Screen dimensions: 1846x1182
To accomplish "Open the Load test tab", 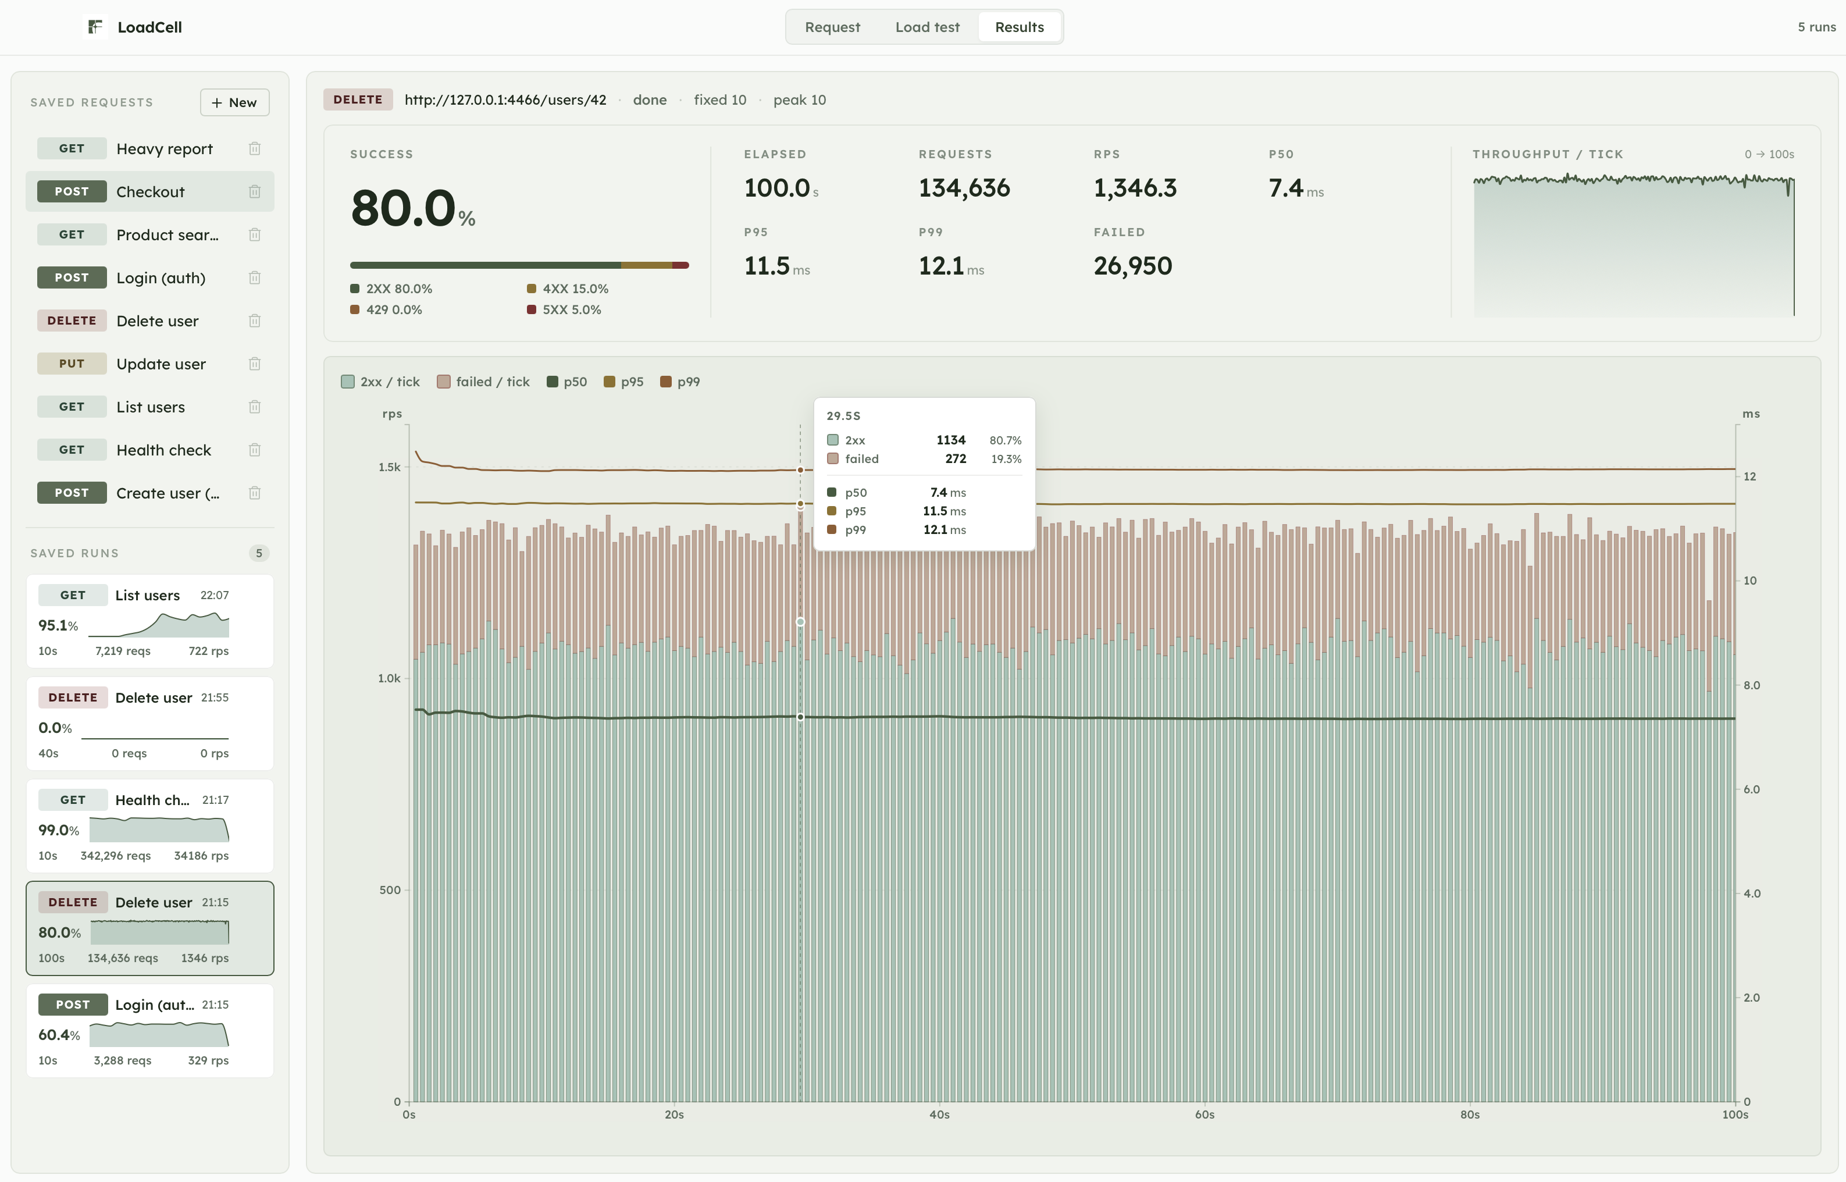I will coord(927,27).
